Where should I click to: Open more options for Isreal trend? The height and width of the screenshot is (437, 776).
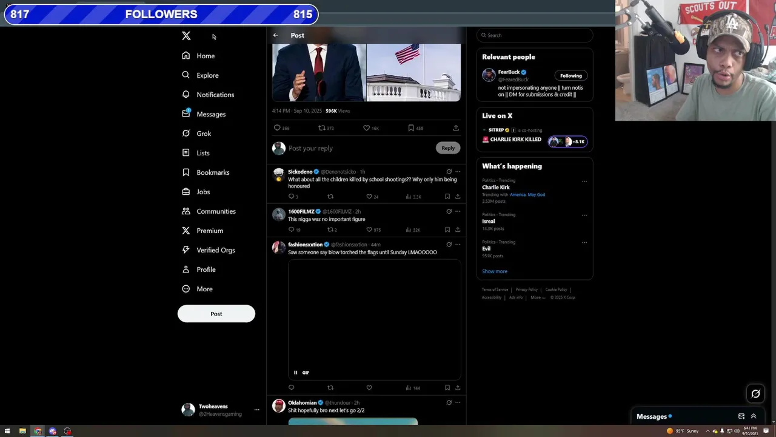click(584, 215)
